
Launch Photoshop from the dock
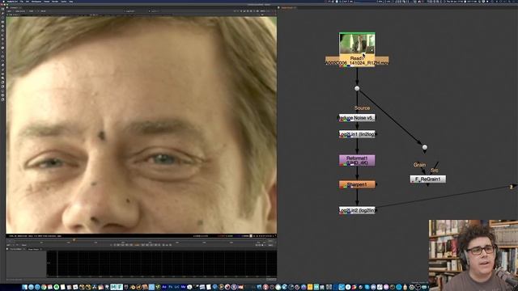[x=171, y=287]
